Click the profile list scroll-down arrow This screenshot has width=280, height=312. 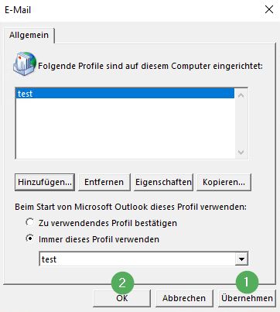point(241,153)
